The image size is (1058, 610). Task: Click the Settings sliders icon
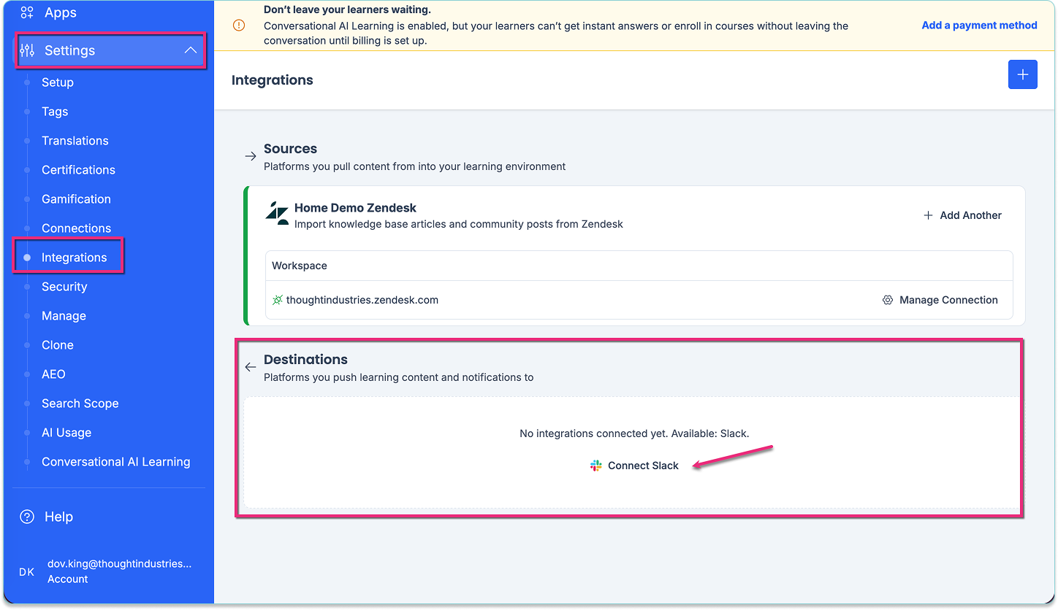[x=27, y=50]
